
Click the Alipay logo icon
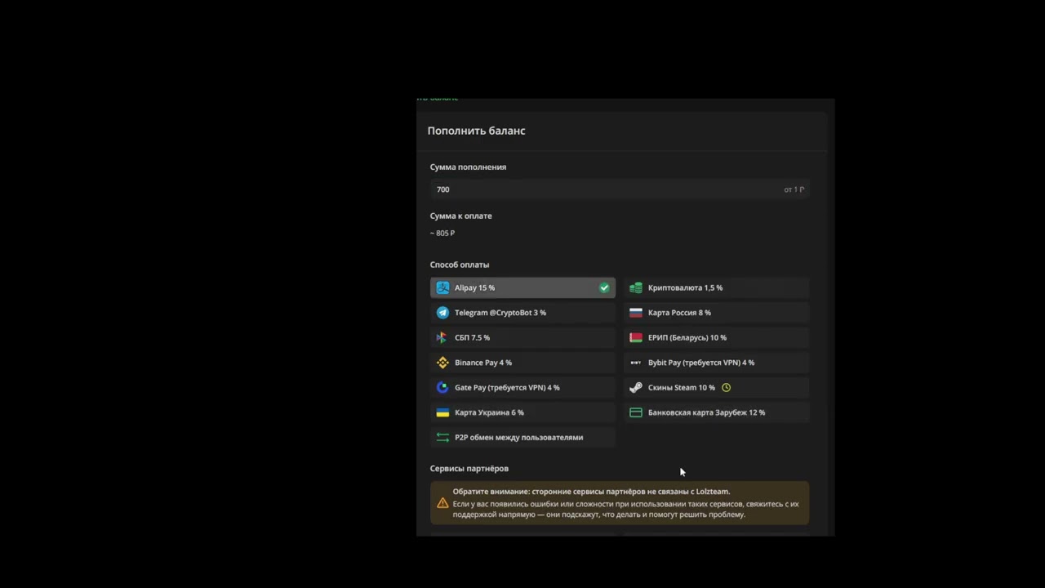[x=442, y=287]
